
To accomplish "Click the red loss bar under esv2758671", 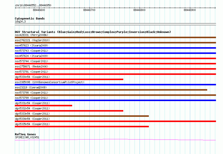I will click(115, 69).
